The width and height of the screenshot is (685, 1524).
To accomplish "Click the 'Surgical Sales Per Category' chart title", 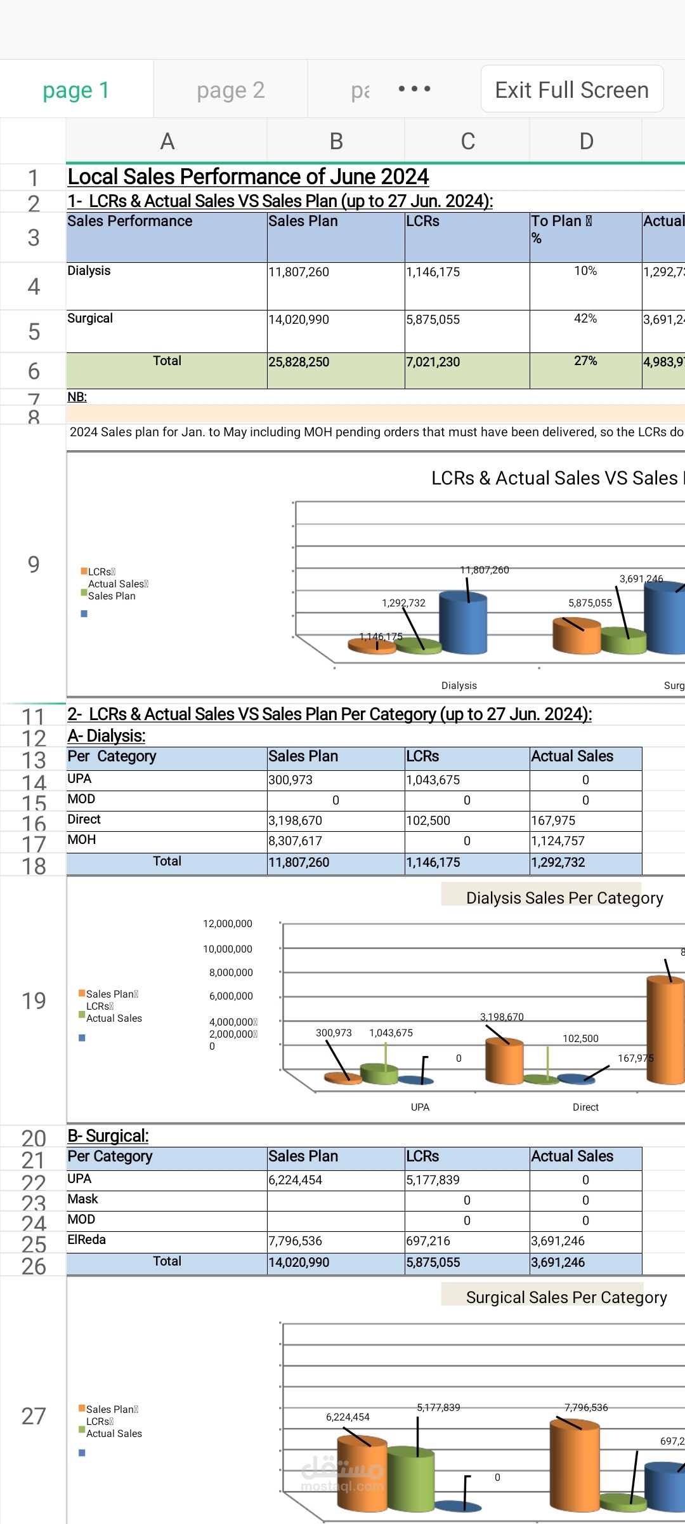I will [x=566, y=1297].
